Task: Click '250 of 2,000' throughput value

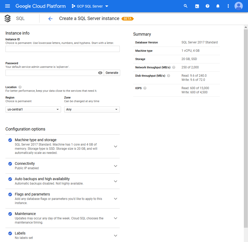Action: point(190,67)
